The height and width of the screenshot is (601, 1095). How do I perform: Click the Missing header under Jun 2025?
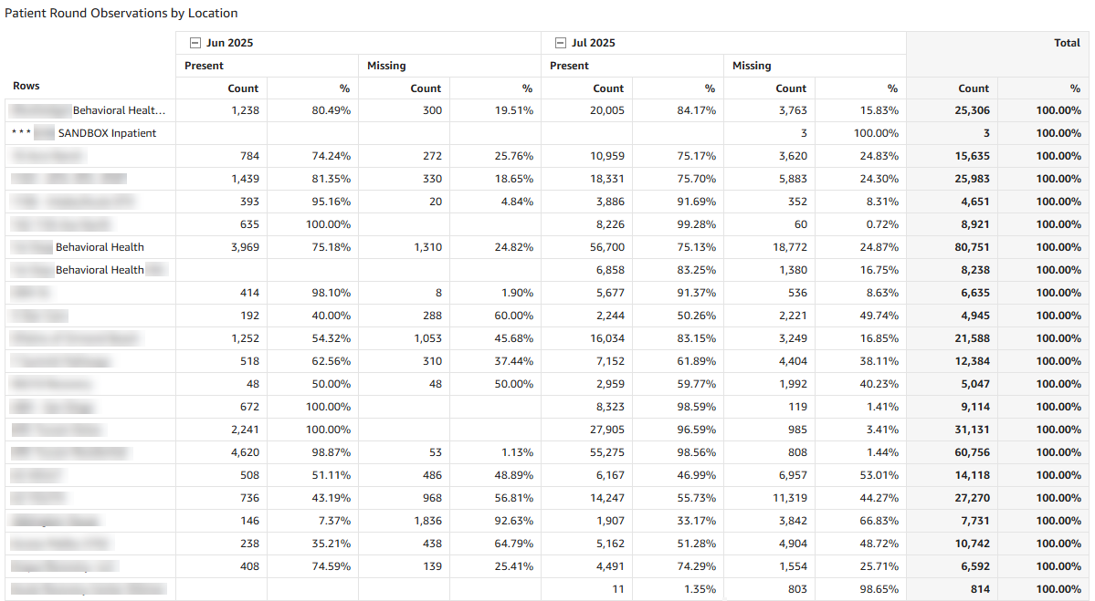tap(386, 66)
